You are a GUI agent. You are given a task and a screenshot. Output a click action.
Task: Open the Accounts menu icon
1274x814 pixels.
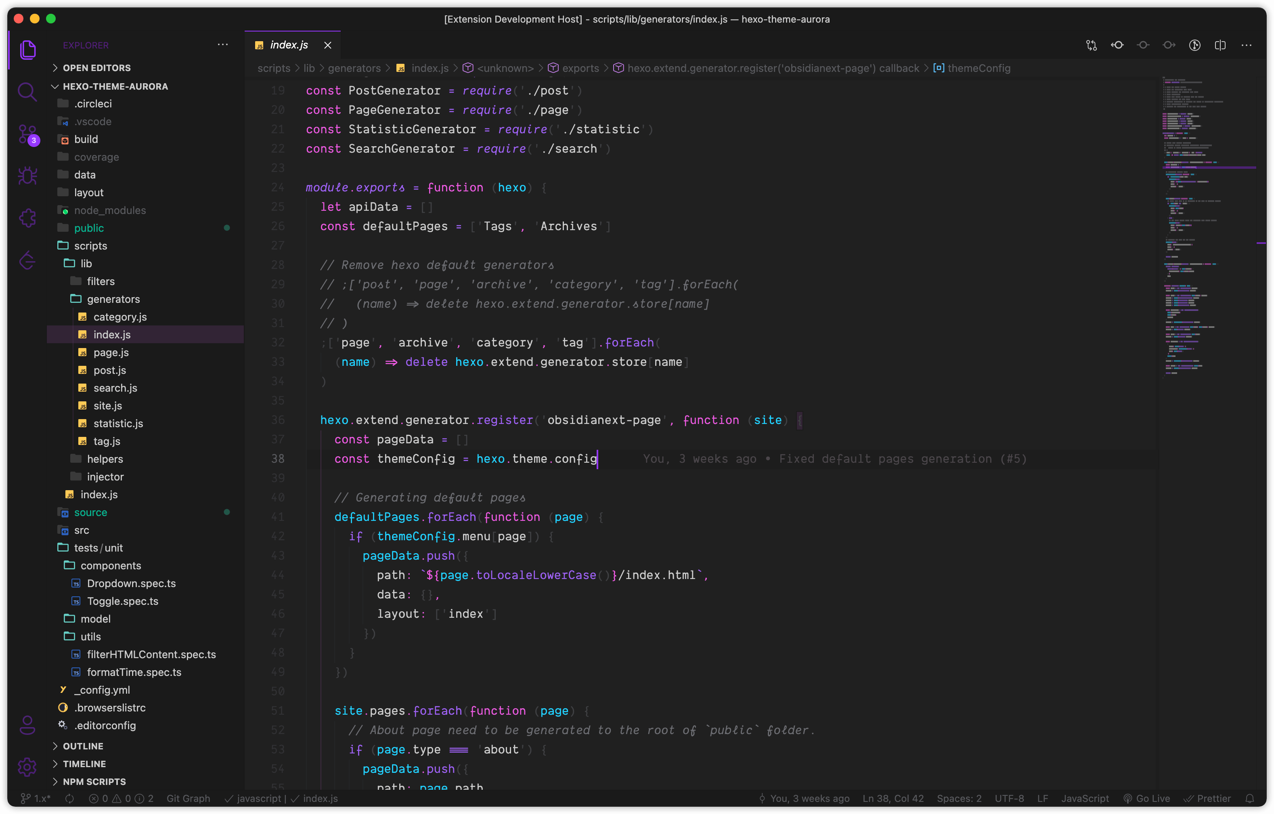tap(27, 725)
